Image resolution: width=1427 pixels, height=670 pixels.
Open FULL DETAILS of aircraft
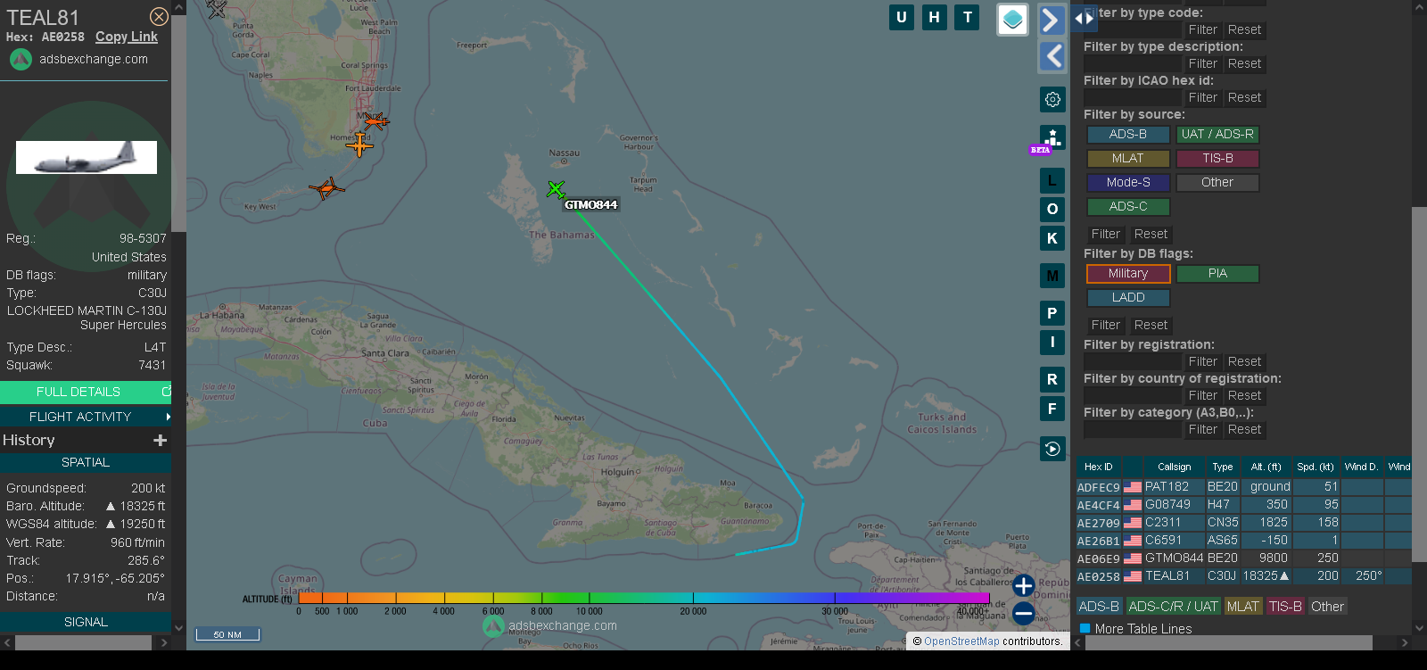[x=86, y=392]
